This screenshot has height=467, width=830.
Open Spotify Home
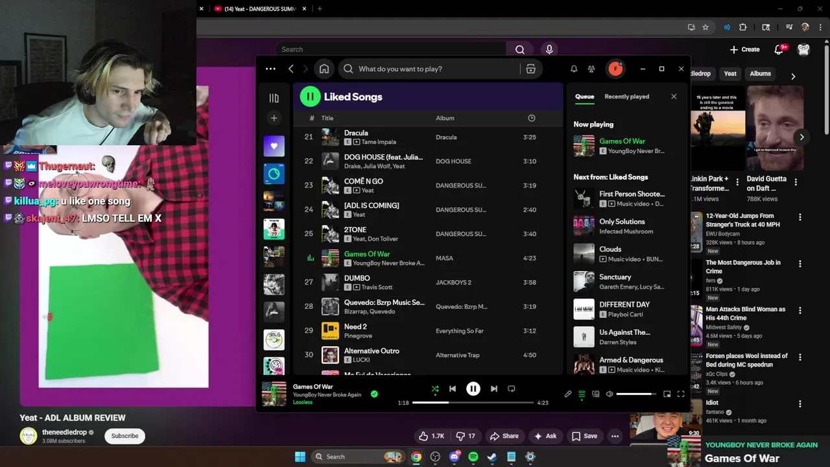pyautogui.click(x=324, y=69)
